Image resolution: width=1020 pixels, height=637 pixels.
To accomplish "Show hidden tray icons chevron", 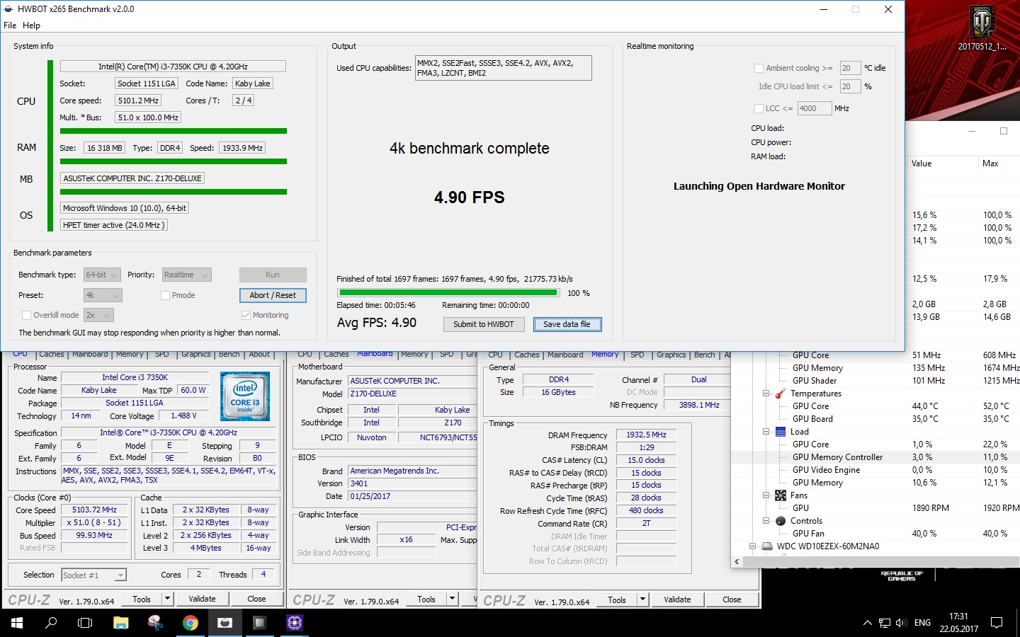I will (x=867, y=623).
